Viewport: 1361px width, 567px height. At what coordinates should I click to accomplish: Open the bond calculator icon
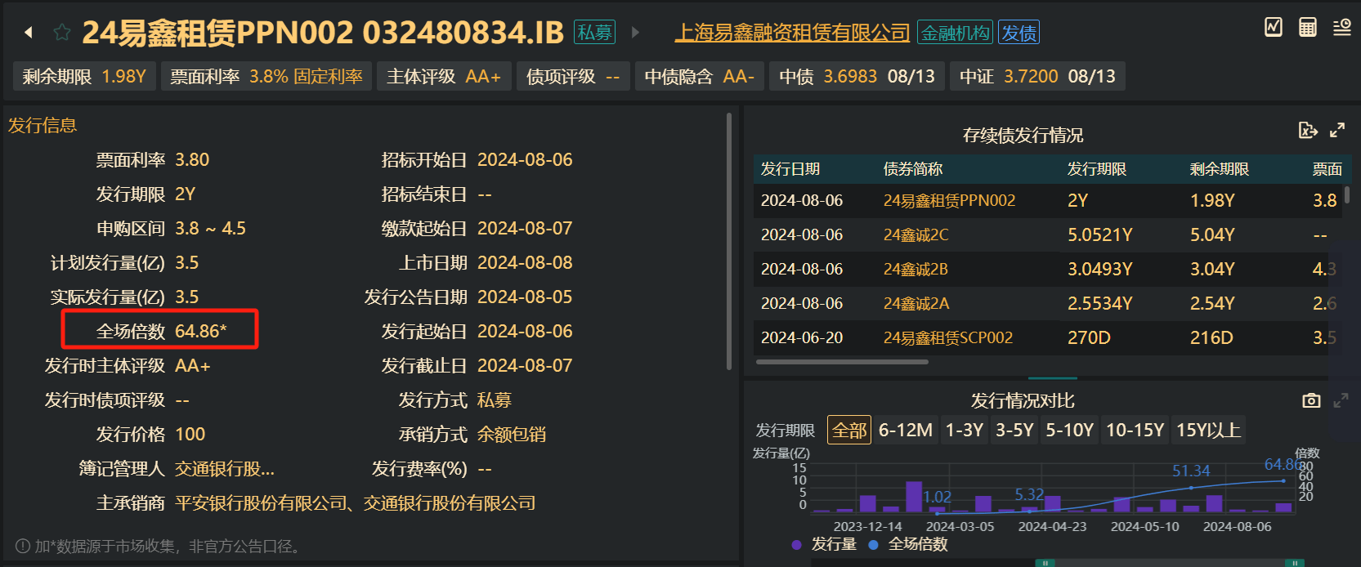(1308, 27)
